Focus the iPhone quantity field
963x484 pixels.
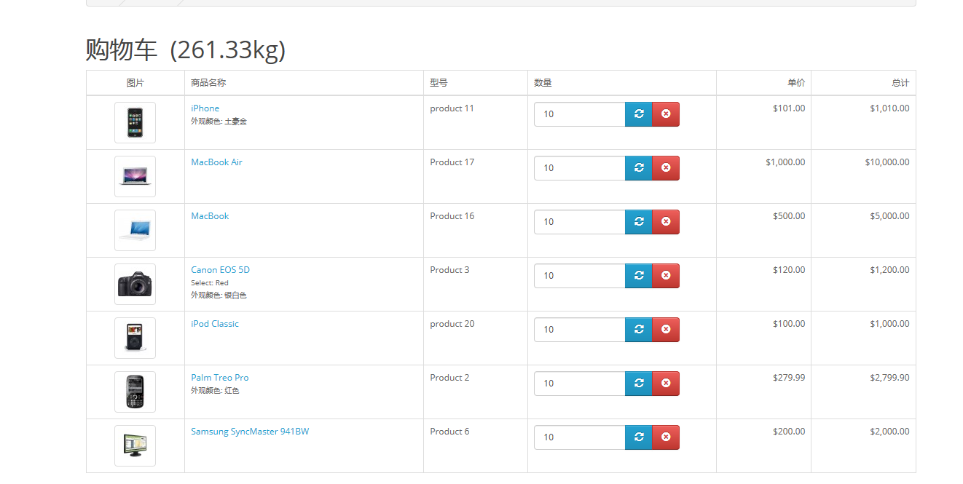(x=580, y=114)
